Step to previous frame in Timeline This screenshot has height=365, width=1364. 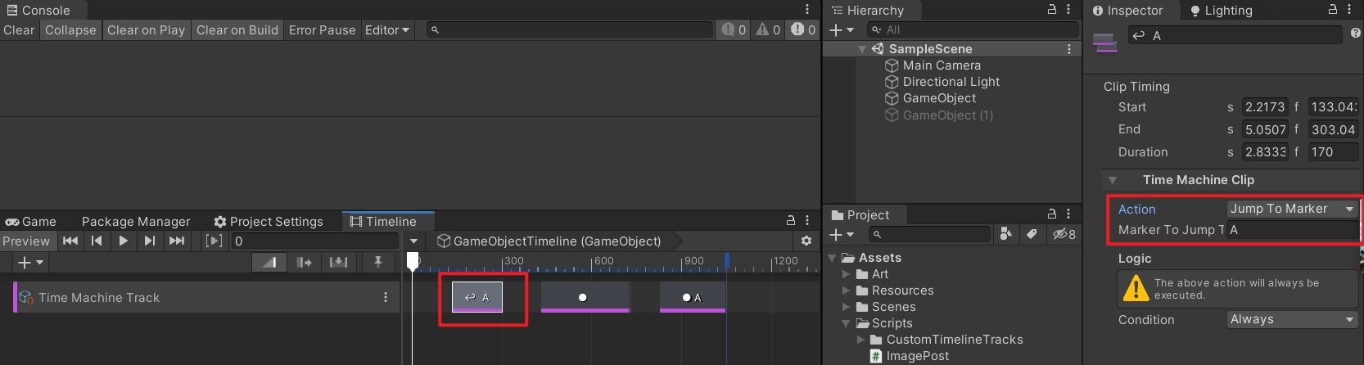97,241
